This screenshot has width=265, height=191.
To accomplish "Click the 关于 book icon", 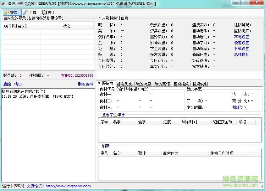I will pyautogui.click(x=44, y=12).
